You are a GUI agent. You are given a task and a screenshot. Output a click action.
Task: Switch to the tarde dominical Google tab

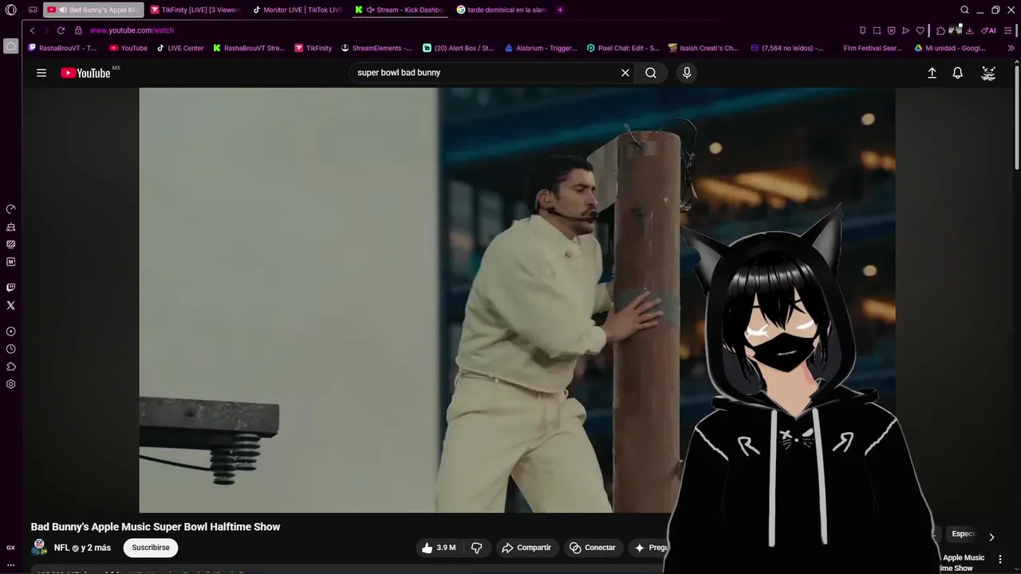click(501, 10)
